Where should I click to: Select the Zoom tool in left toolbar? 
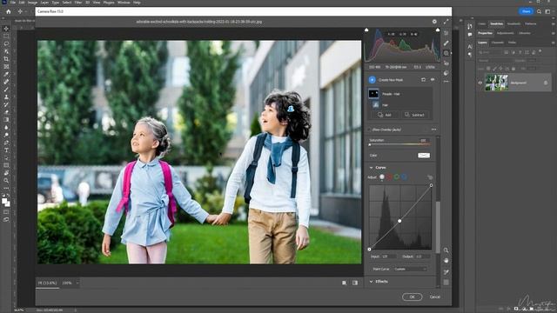pos(6,181)
